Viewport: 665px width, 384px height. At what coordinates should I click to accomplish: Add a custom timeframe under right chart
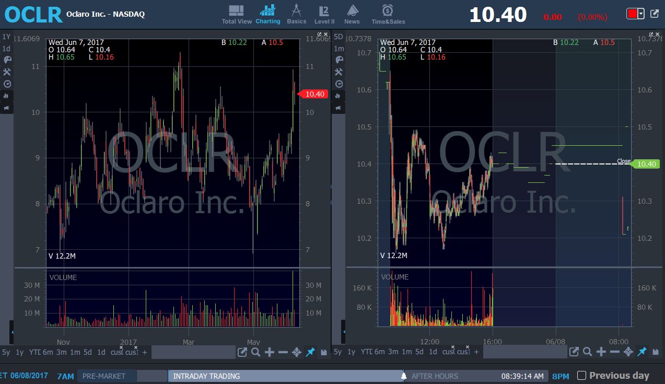point(476,352)
